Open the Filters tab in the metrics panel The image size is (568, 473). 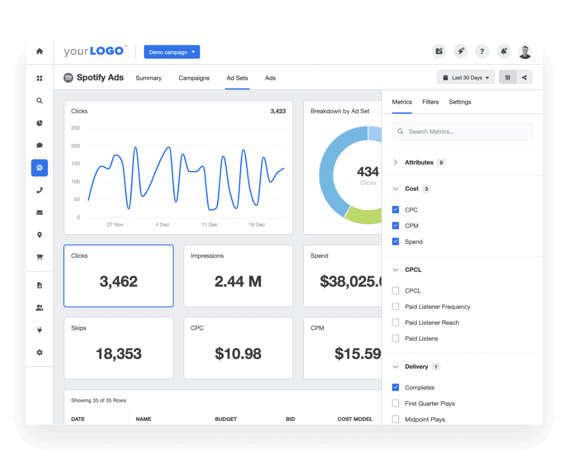point(430,102)
